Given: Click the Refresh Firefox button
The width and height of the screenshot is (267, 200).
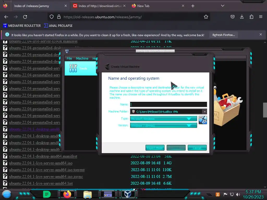Looking at the screenshot, I should pyautogui.click(x=223, y=35).
